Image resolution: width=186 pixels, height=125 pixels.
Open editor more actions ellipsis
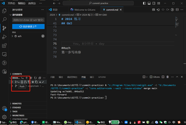coord(182,10)
